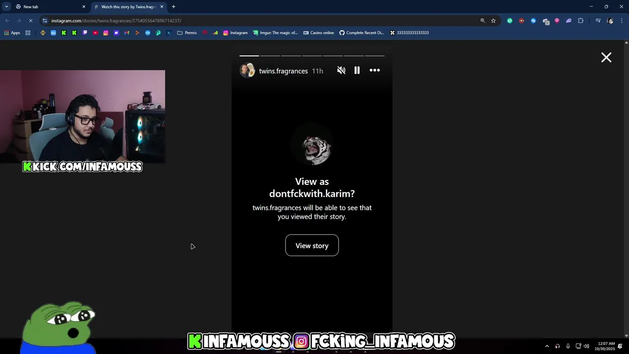Stop loading the page
This screenshot has width=629, height=354.
(30, 21)
